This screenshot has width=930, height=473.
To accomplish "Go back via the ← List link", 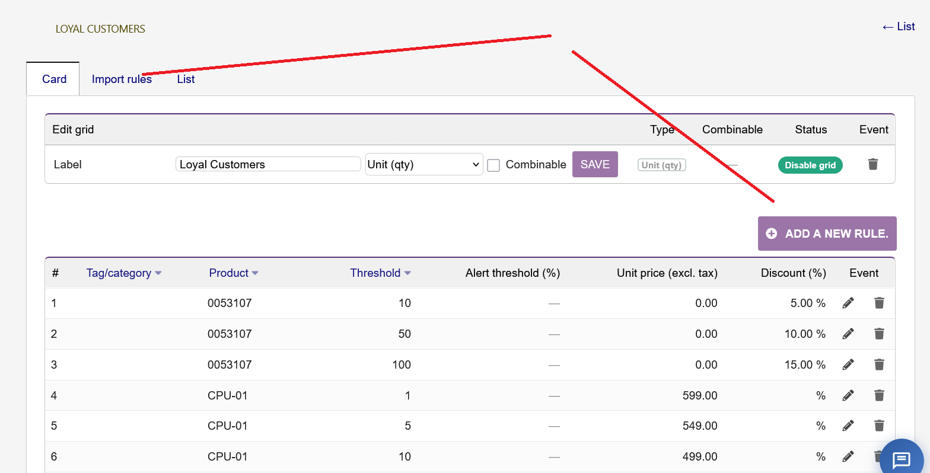I will [898, 27].
